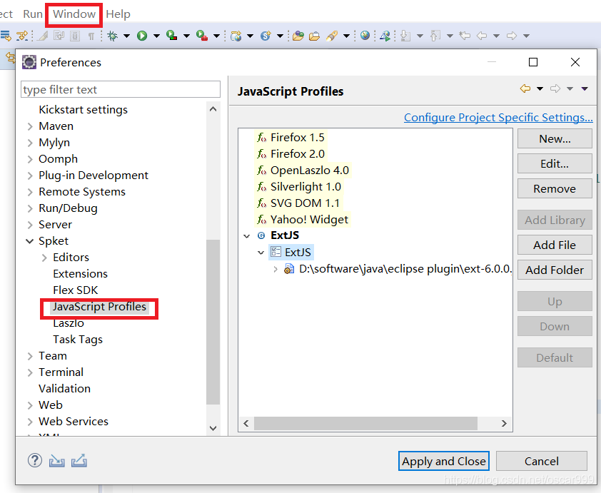The image size is (601, 493).
Task: Open the Validation preference page
Action: pos(64,388)
